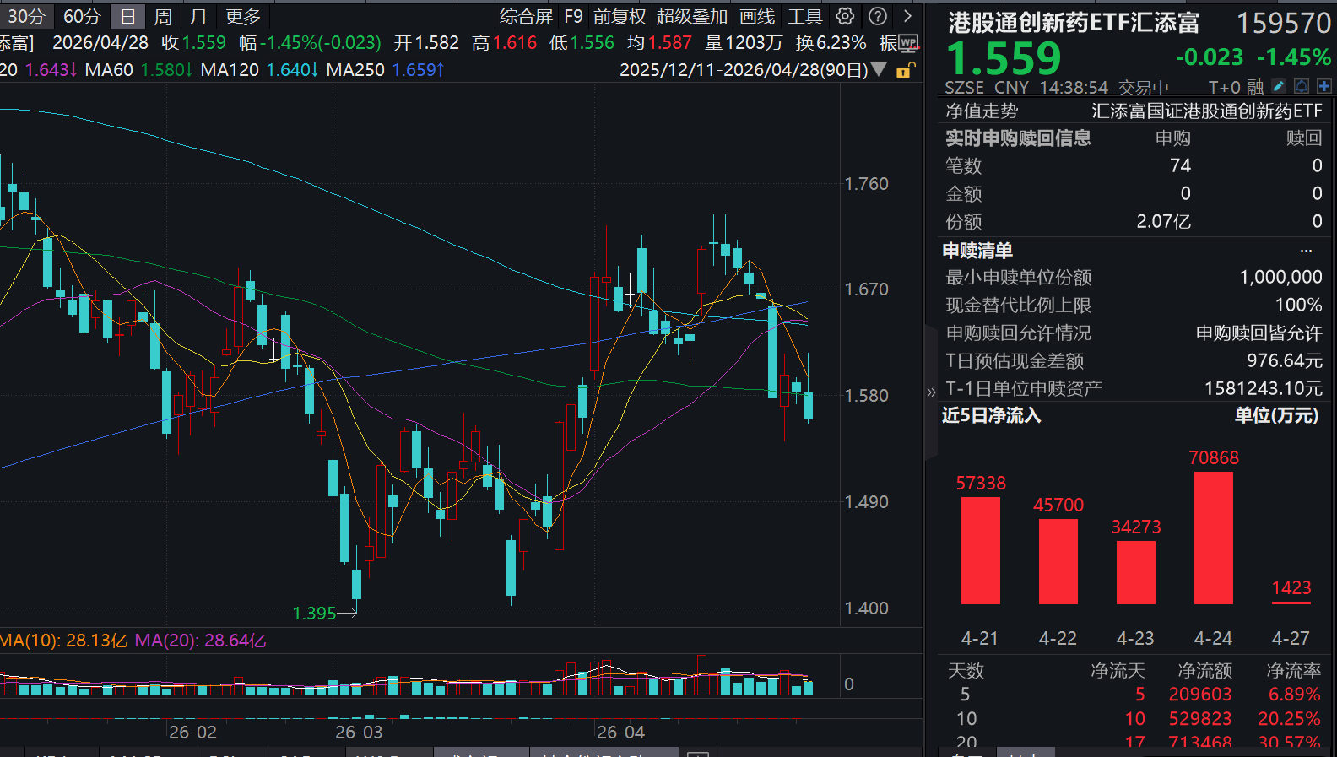Click the low price marker 1.395
This screenshot has width=1337, height=757.
click(x=314, y=614)
